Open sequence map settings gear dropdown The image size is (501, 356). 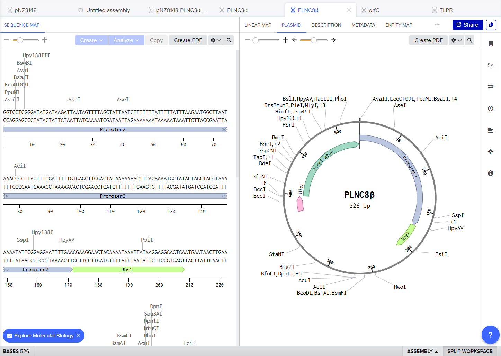[216, 40]
